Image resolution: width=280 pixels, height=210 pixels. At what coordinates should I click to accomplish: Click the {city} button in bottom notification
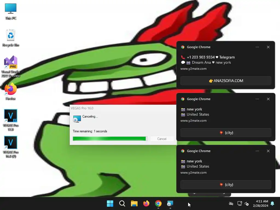(226, 185)
